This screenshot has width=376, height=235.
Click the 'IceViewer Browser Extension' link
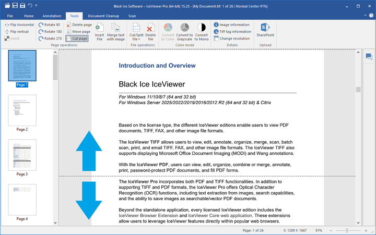pyautogui.click(x=148, y=216)
